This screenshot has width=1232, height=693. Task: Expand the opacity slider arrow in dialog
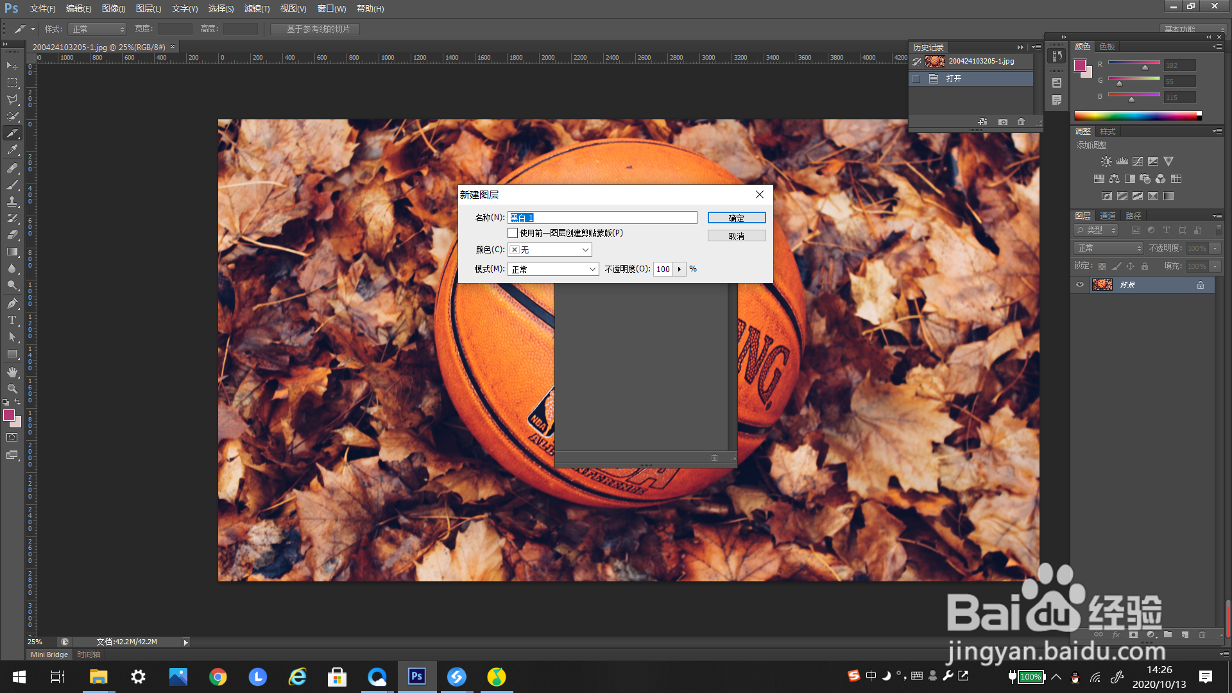tap(680, 269)
